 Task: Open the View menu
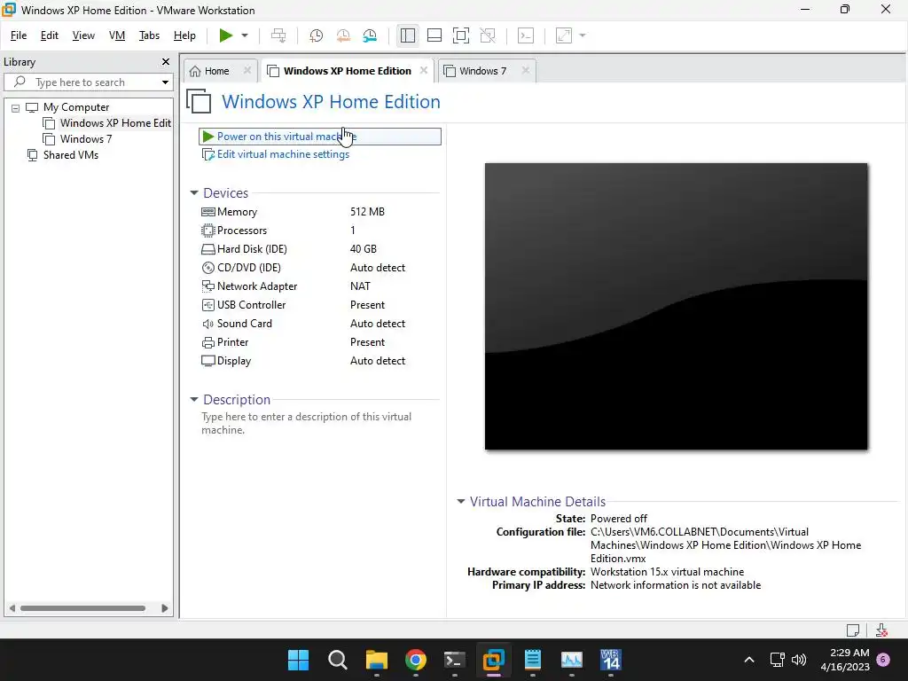point(83,35)
